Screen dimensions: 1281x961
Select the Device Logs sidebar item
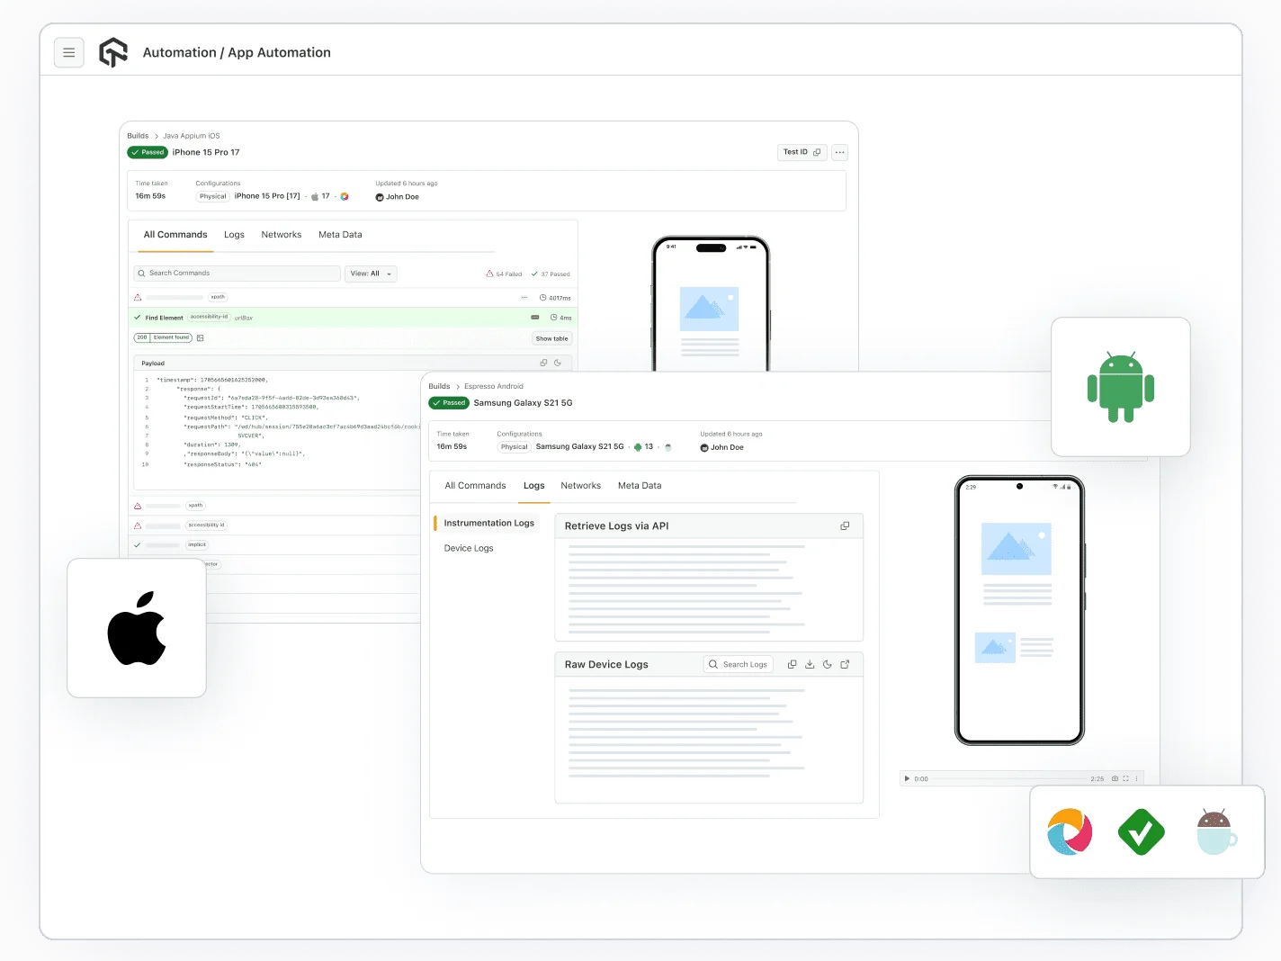click(469, 549)
